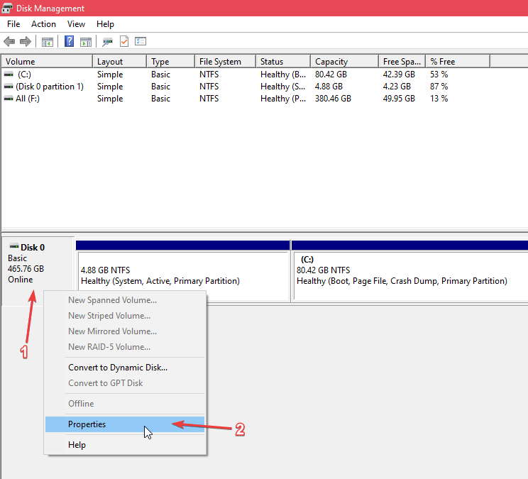The image size is (528, 479).
Task: Sort by the Capacity column header
Action: (x=331, y=62)
